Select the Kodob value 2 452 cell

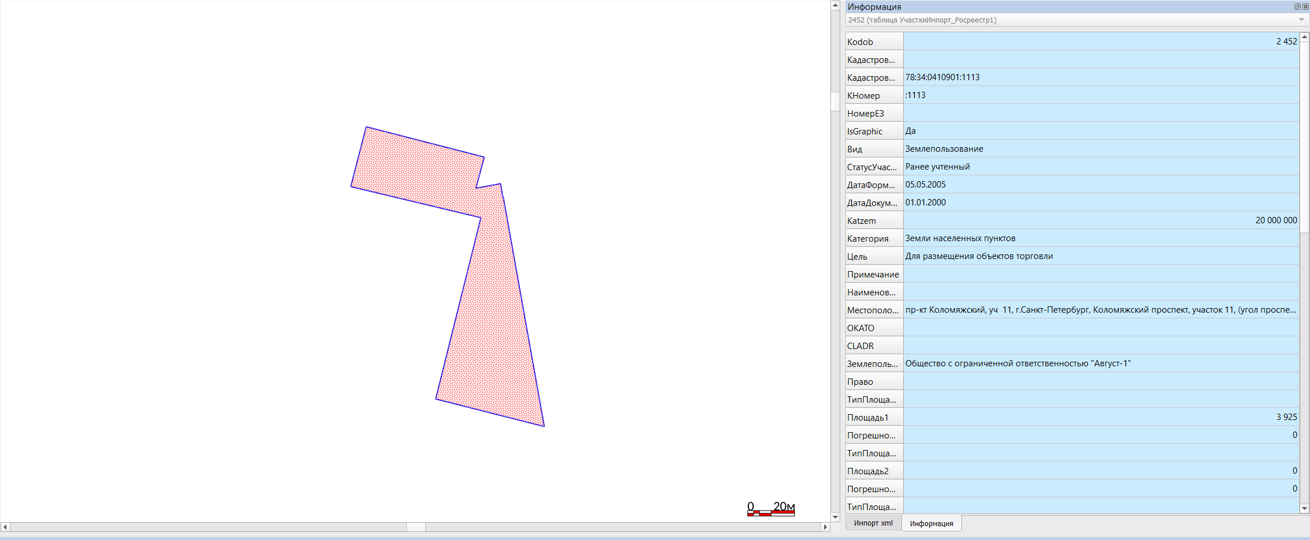1101,42
